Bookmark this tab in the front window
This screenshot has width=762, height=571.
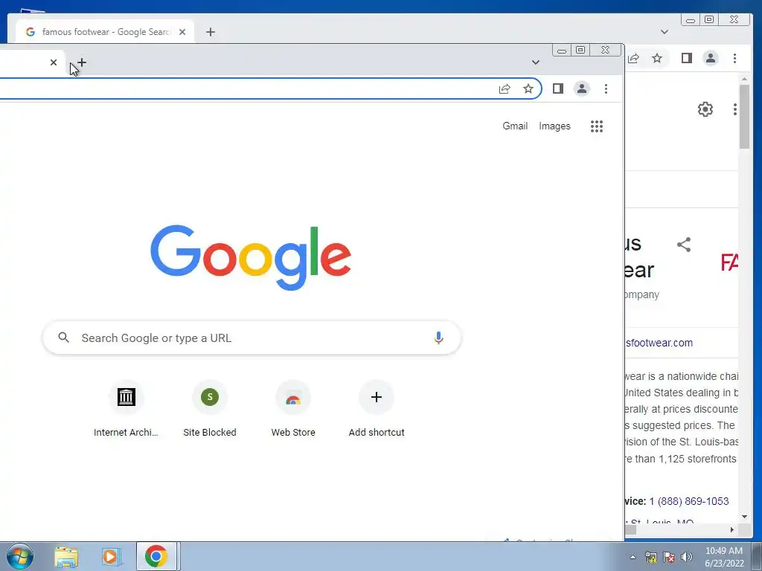[x=528, y=89]
